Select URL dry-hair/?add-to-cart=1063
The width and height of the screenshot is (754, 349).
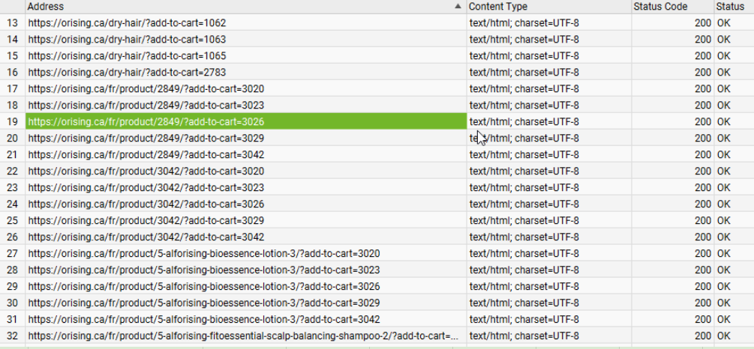(x=127, y=40)
